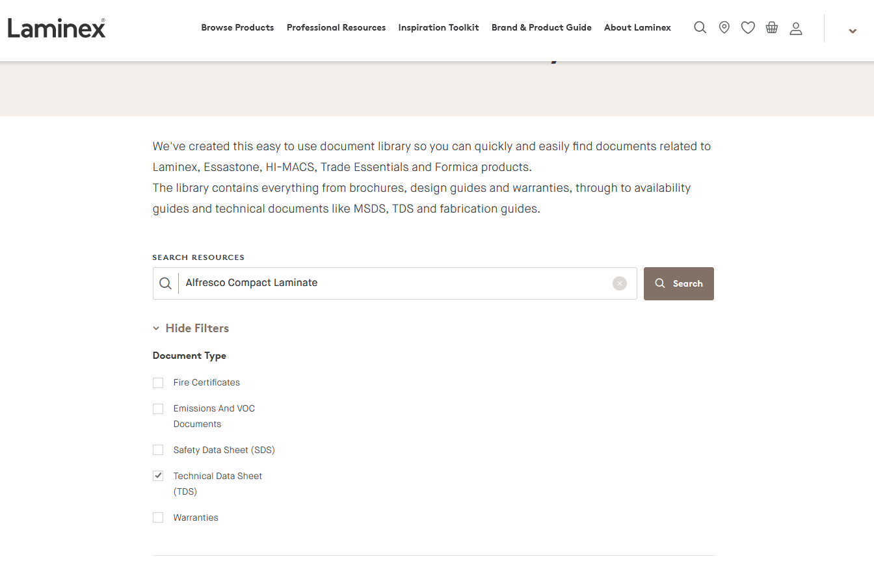This screenshot has width=874, height=561.
Task: Expand the header chevron dropdown at far right
Action: point(853,31)
